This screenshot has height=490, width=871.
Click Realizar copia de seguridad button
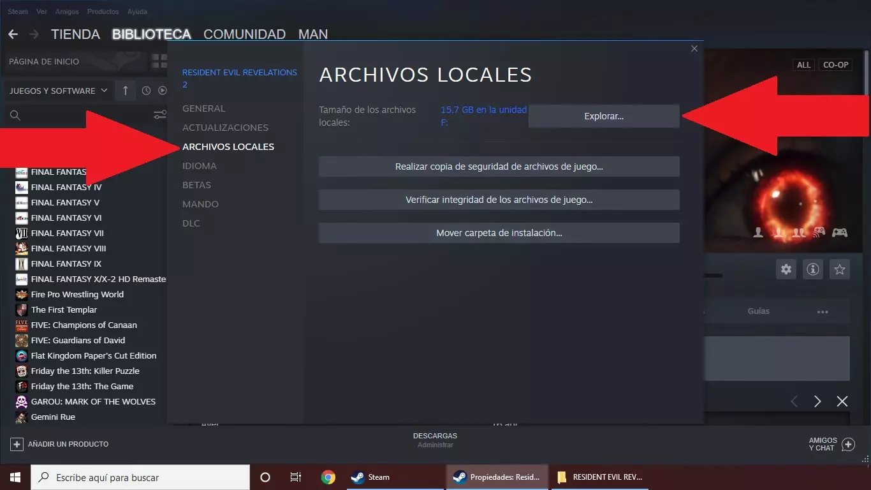(x=499, y=167)
